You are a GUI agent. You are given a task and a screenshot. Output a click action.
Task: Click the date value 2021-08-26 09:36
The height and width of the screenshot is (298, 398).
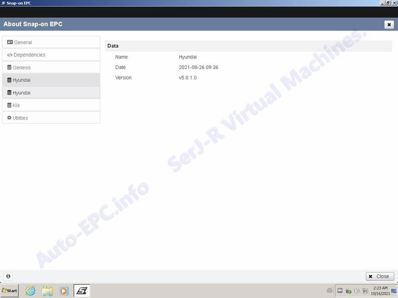click(198, 68)
